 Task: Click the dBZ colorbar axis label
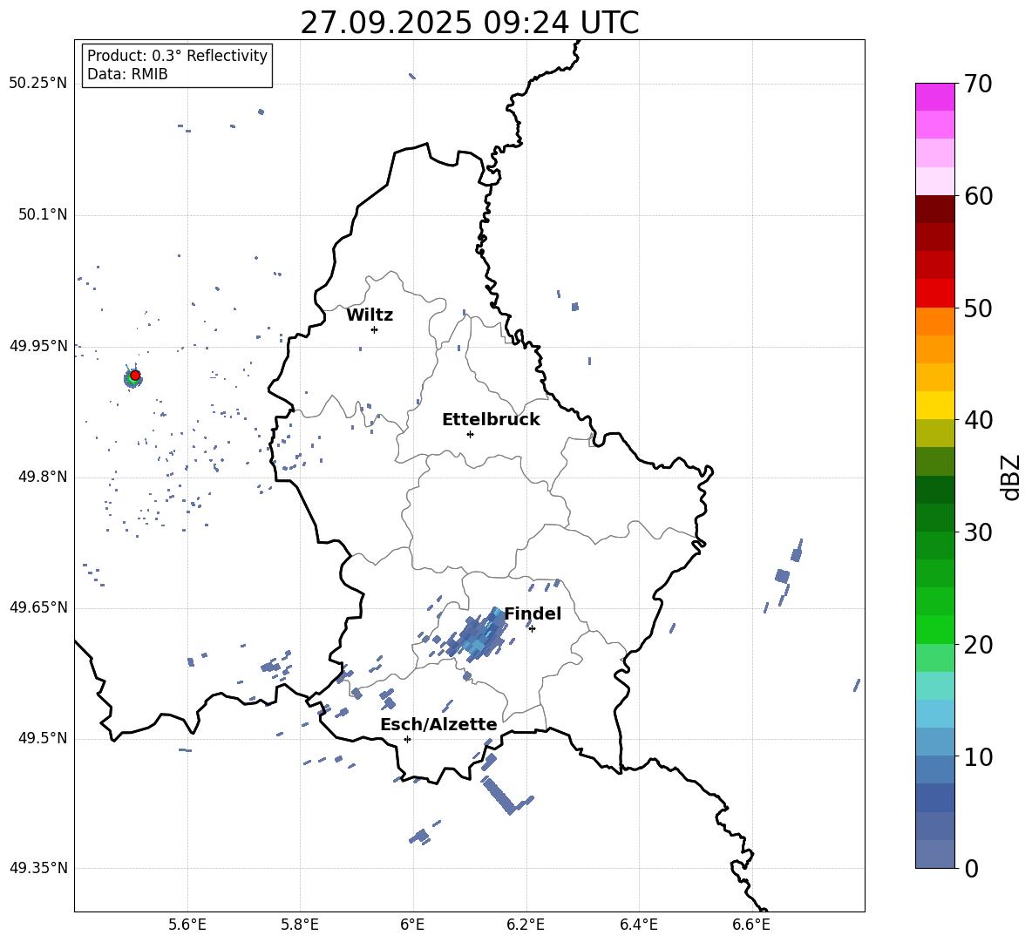pos(1012,477)
